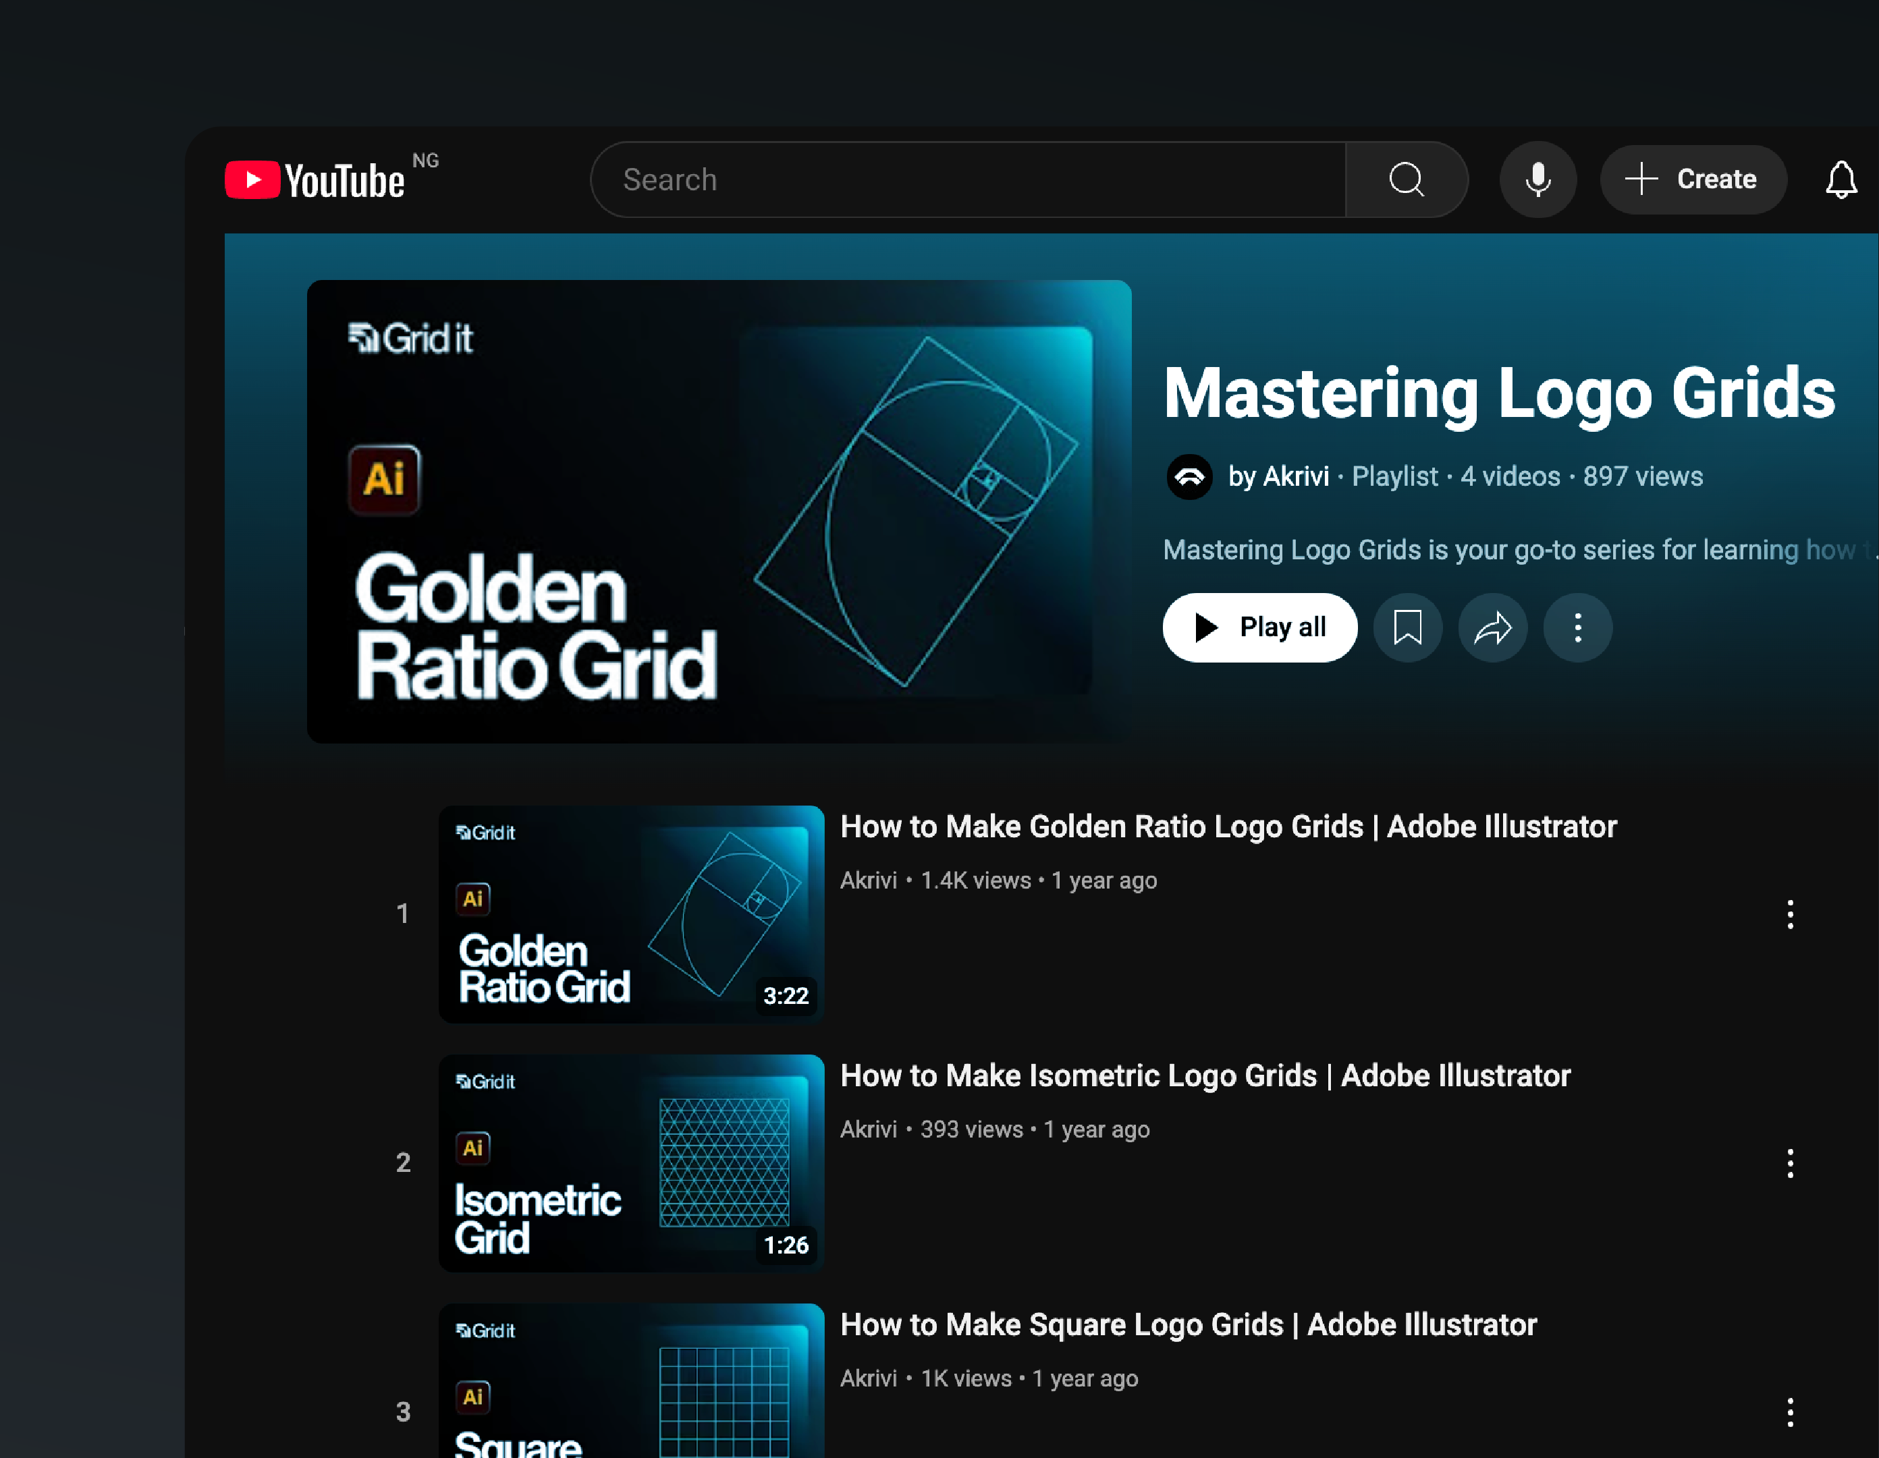Click Akrivi under the Isometric video
The height and width of the screenshot is (1458, 1879).
tap(868, 1129)
